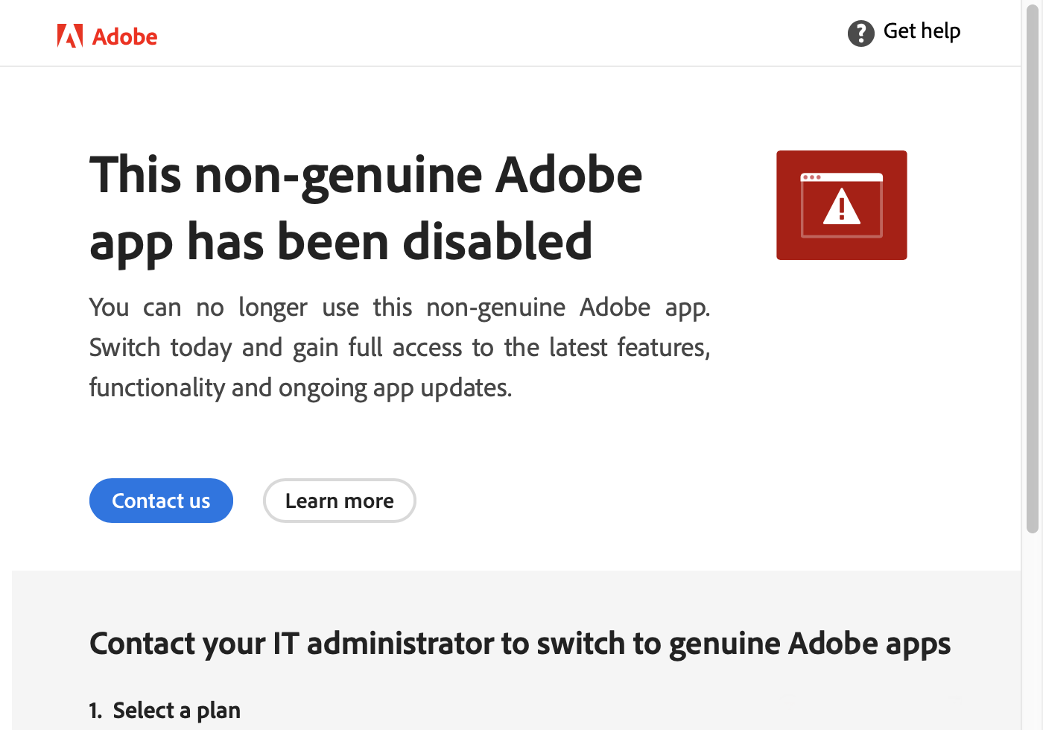
Task: Select the circular help badge in the header
Action: pos(860,33)
